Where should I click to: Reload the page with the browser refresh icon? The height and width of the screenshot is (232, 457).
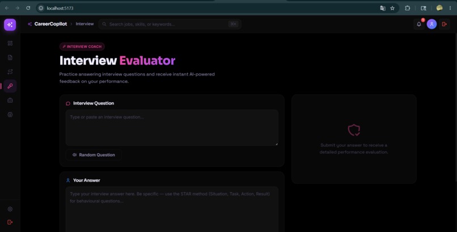pos(28,8)
